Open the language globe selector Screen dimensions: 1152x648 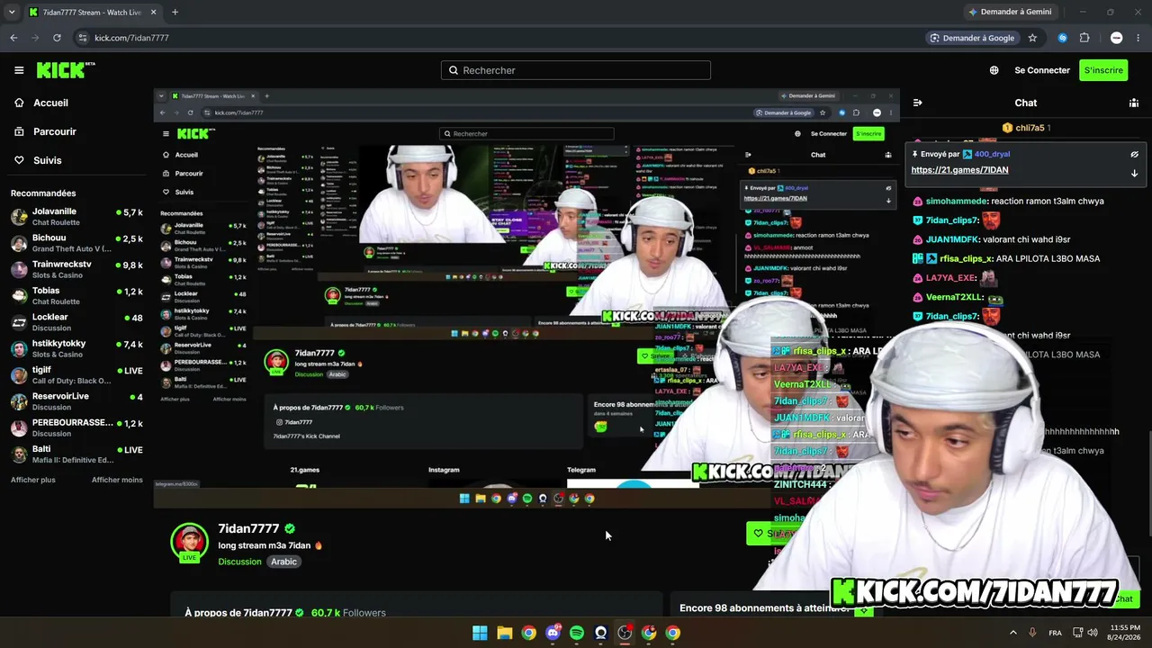(994, 70)
